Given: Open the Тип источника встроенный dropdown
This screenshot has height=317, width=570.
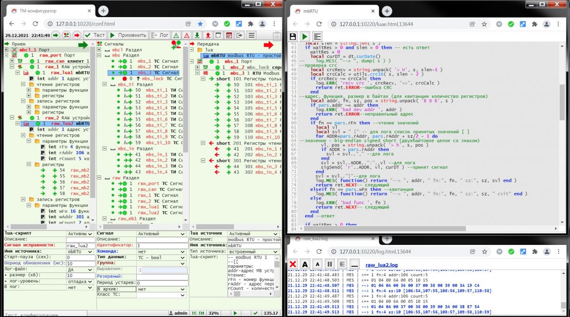Looking at the screenshot, I should click(x=255, y=251).
